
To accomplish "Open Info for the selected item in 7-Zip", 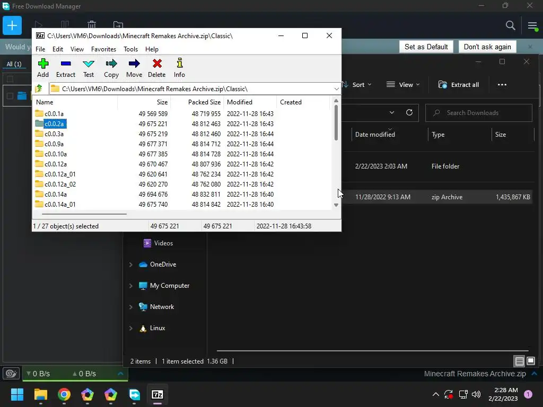I will (x=179, y=68).
